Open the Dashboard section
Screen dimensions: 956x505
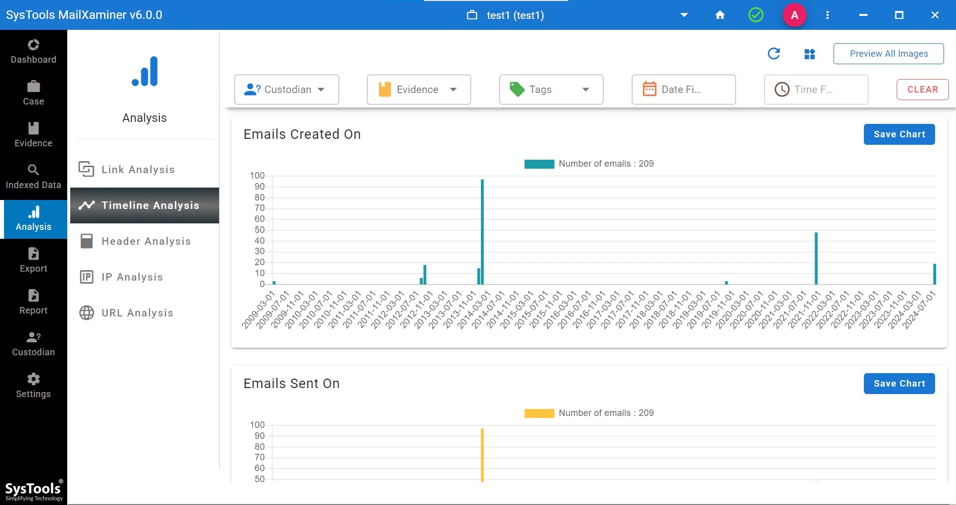(33, 51)
